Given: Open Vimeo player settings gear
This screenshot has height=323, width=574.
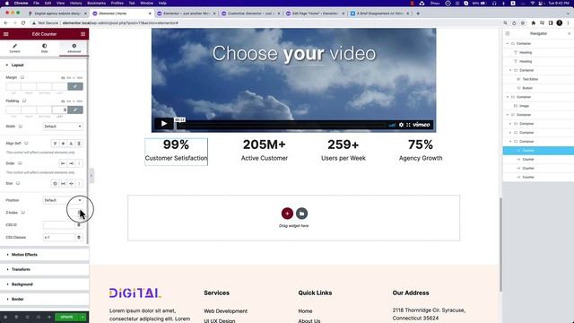Looking at the screenshot, I should tap(401, 125).
